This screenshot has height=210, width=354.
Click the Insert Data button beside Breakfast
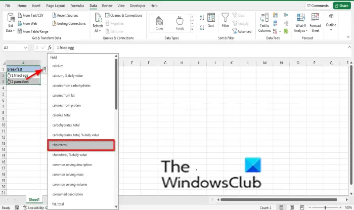[45, 70]
